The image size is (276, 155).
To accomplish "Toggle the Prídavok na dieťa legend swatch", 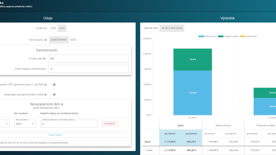I will pos(221,36).
